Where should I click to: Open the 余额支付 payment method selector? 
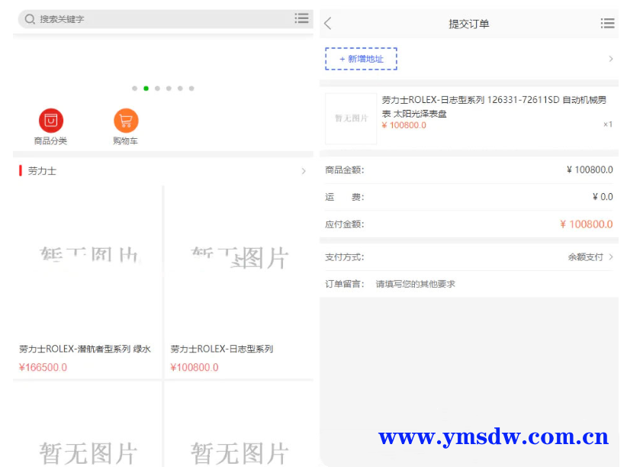tap(585, 257)
